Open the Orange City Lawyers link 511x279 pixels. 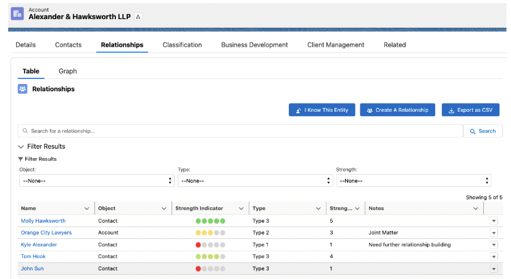point(46,233)
